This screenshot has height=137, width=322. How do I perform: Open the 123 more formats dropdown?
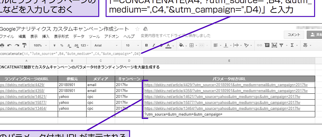[x=84, y=45]
